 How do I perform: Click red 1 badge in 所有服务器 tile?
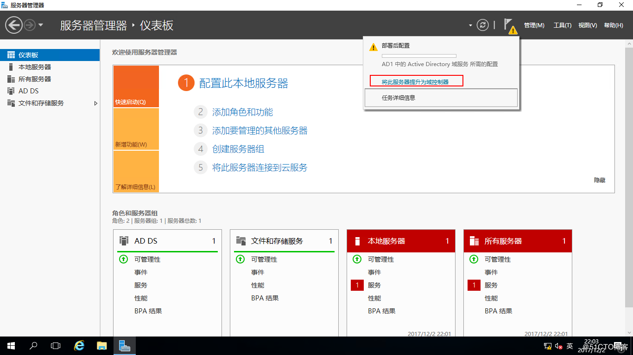[474, 285]
